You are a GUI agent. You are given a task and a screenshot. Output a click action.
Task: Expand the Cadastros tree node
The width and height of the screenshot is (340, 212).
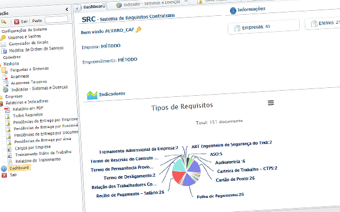tap(12, 57)
